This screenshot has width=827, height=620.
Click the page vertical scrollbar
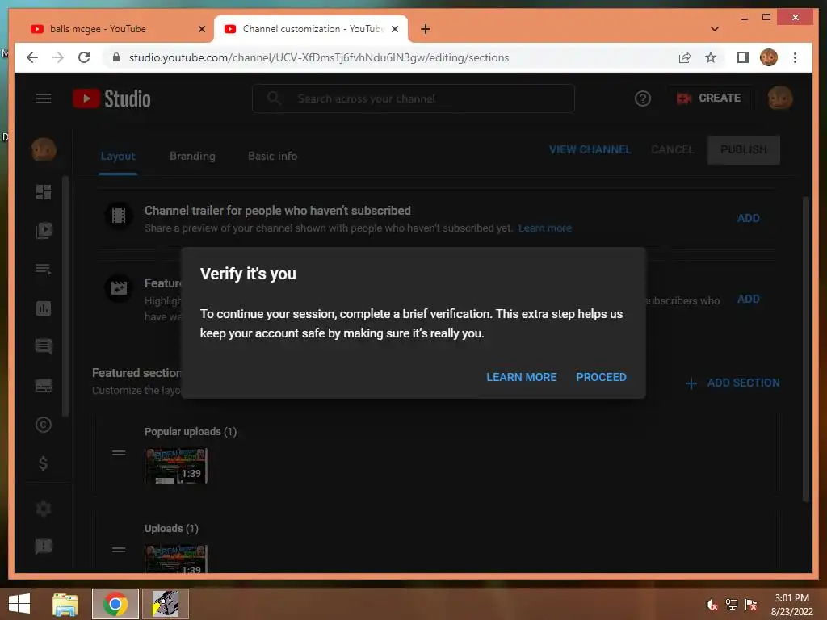tap(805, 348)
